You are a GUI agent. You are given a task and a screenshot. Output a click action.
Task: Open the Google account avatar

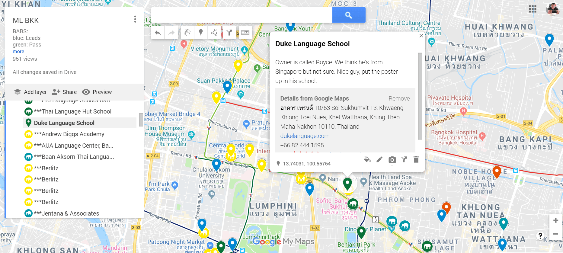[x=553, y=9]
